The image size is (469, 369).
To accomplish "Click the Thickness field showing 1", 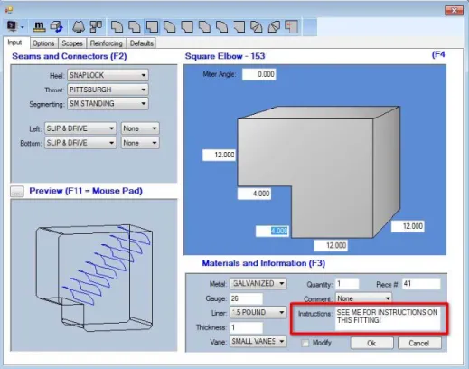I will (246, 327).
